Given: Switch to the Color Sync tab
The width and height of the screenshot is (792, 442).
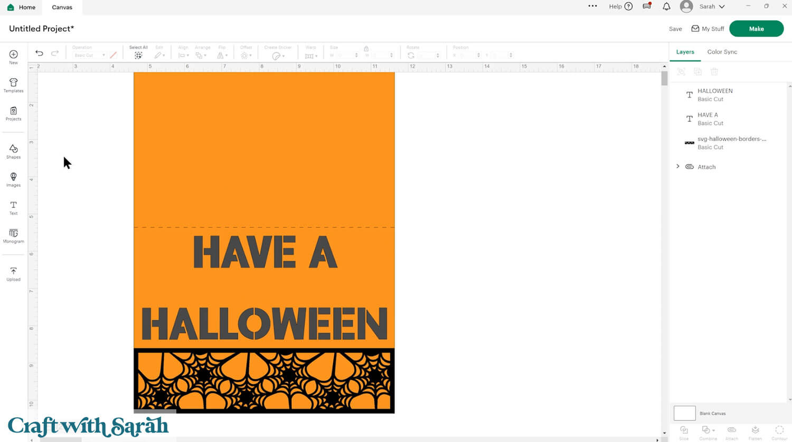Looking at the screenshot, I should tap(722, 52).
